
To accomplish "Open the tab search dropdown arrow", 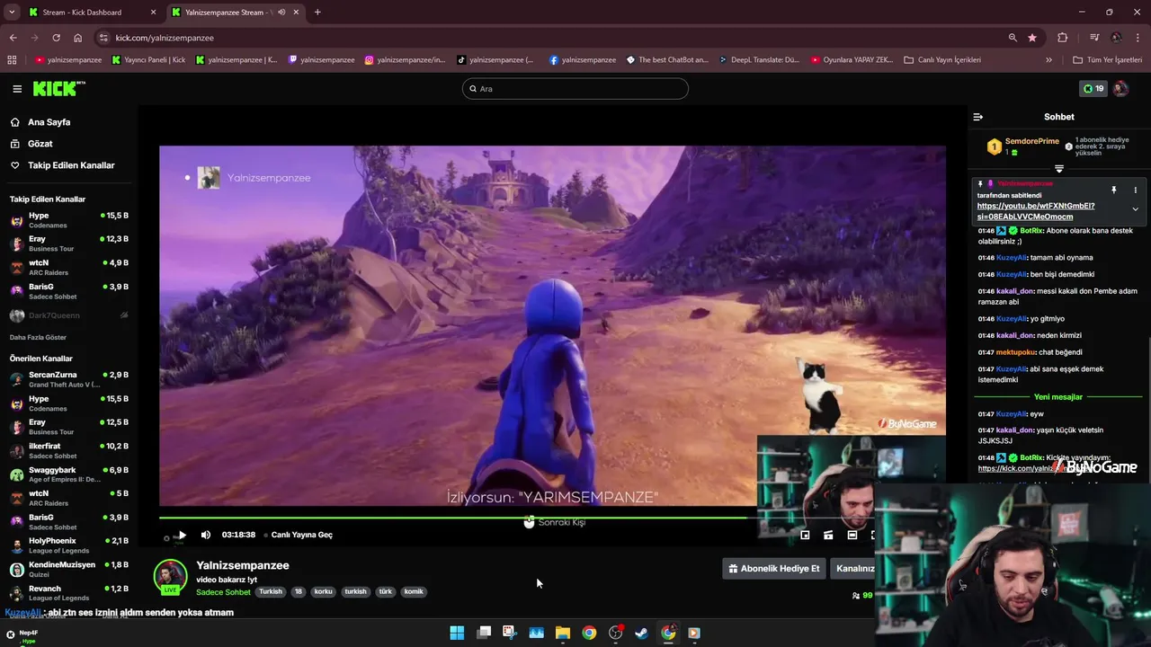I will pos(12,13).
